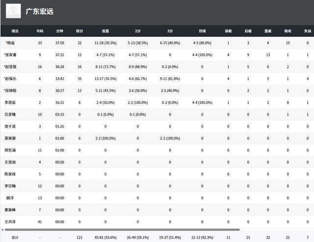Click the horizontal scrollbar under the table
Image resolution: width=314 pixels, height=242 pixels.
(122, 229)
